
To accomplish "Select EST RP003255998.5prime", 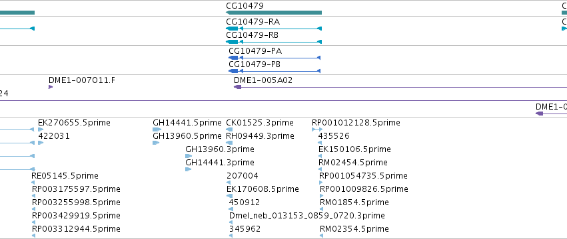I will pos(77,202).
